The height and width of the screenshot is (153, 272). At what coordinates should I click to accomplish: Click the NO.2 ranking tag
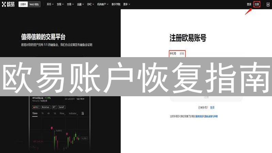pyautogui.click(x=36, y=107)
